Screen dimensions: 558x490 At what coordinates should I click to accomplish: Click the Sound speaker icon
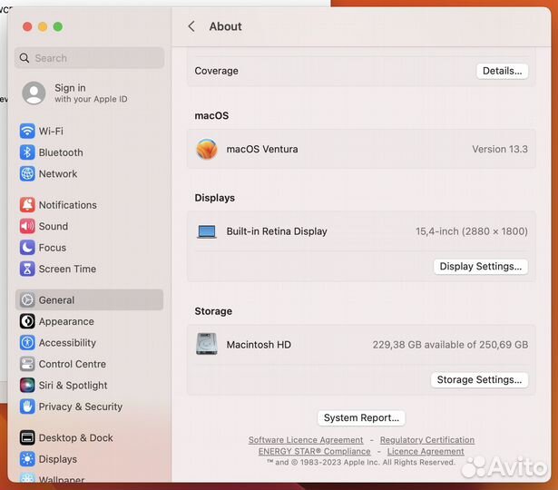pyautogui.click(x=27, y=226)
